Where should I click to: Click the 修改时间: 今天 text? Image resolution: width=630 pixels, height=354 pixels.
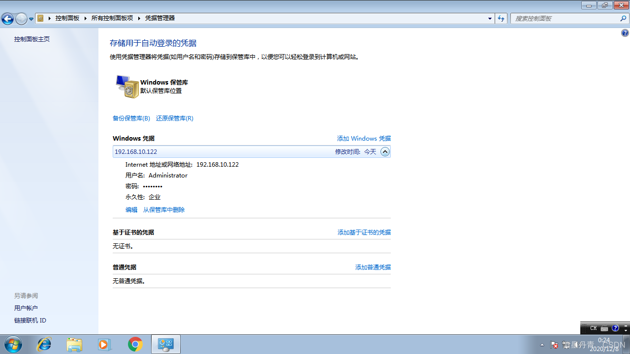pyautogui.click(x=355, y=152)
